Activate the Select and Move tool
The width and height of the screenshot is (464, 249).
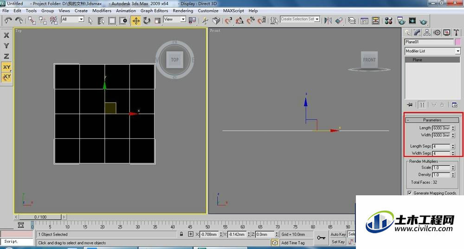pyautogui.click(x=136, y=21)
